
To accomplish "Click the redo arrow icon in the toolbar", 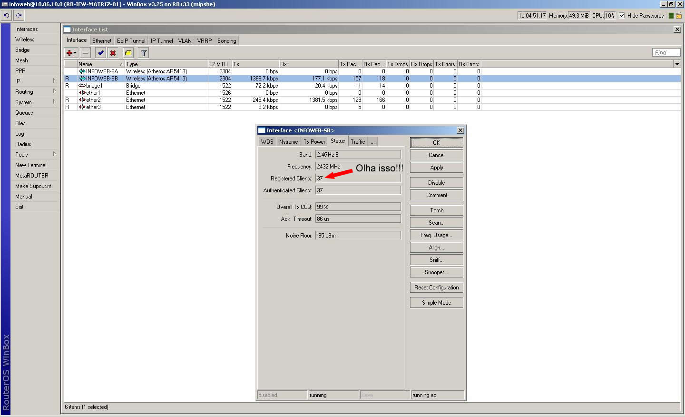I will [x=19, y=15].
